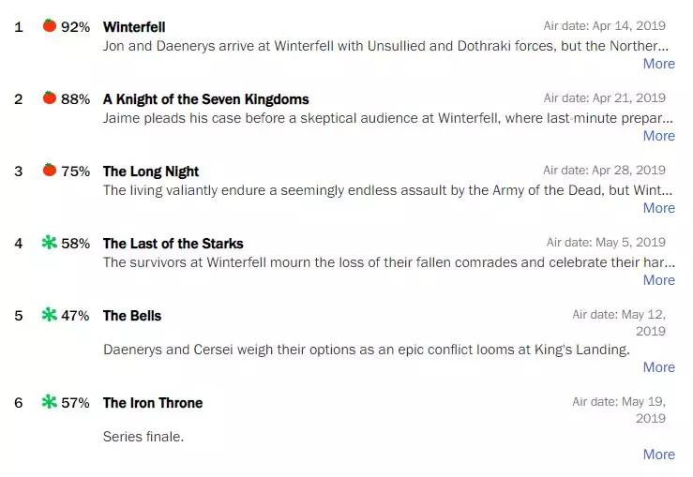Show More for The Long Night synopsis
The width and height of the screenshot is (693, 477).
tap(658, 208)
